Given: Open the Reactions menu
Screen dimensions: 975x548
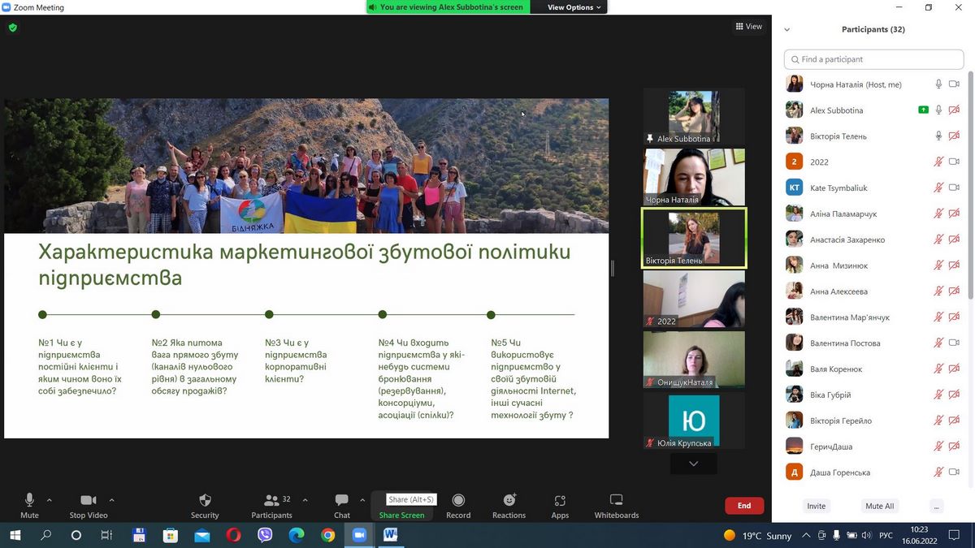Looking at the screenshot, I should tap(509, 501).
